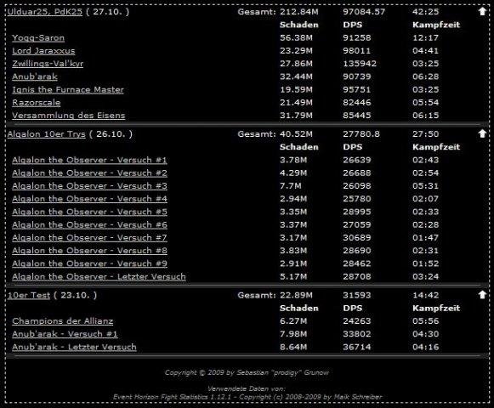
Task: Click the up arrow in Algalon 10er Trys row
Action: [482, 133]
